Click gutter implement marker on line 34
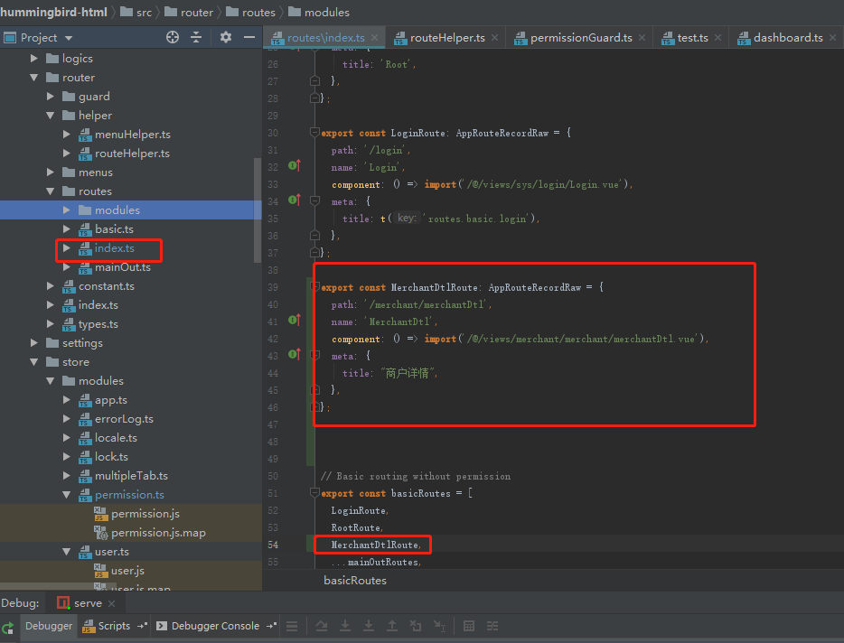The width and height of the screenshot is (844, 643). click(x=294, y=200)
